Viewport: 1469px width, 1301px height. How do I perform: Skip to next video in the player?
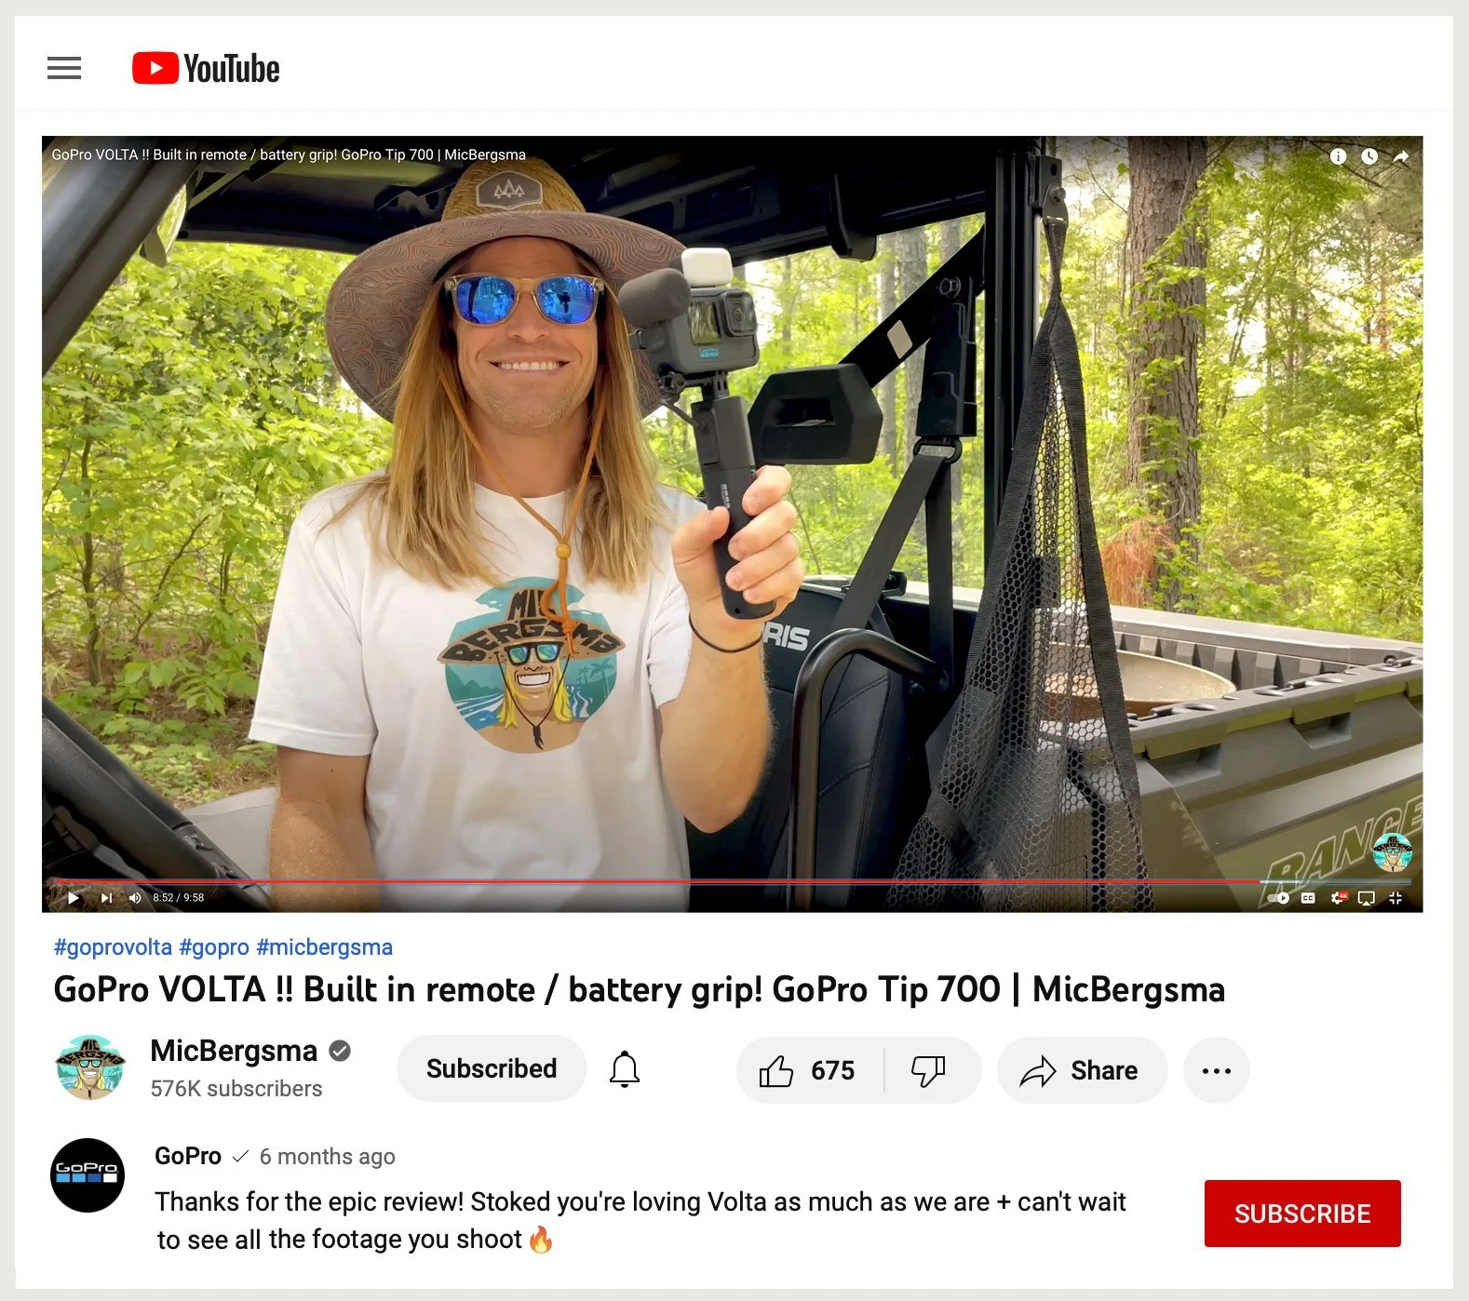click(x=106, y=898)
